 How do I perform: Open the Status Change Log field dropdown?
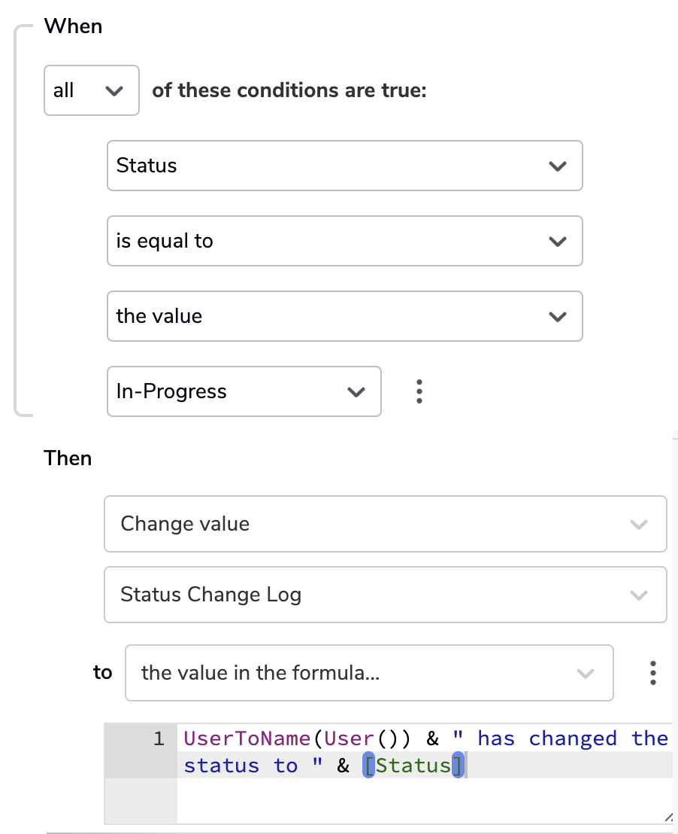click(x=385, y=595)
